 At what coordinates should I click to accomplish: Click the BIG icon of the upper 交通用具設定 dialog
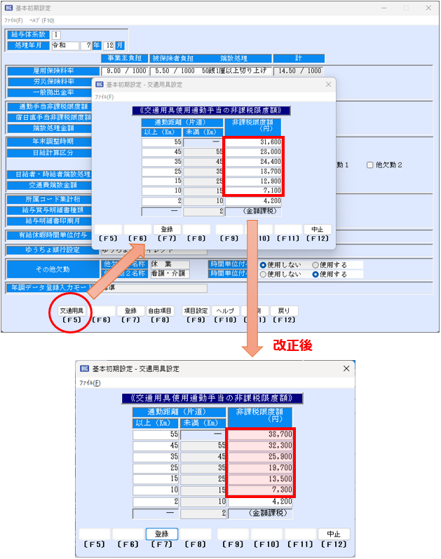[x=99, y=84]
